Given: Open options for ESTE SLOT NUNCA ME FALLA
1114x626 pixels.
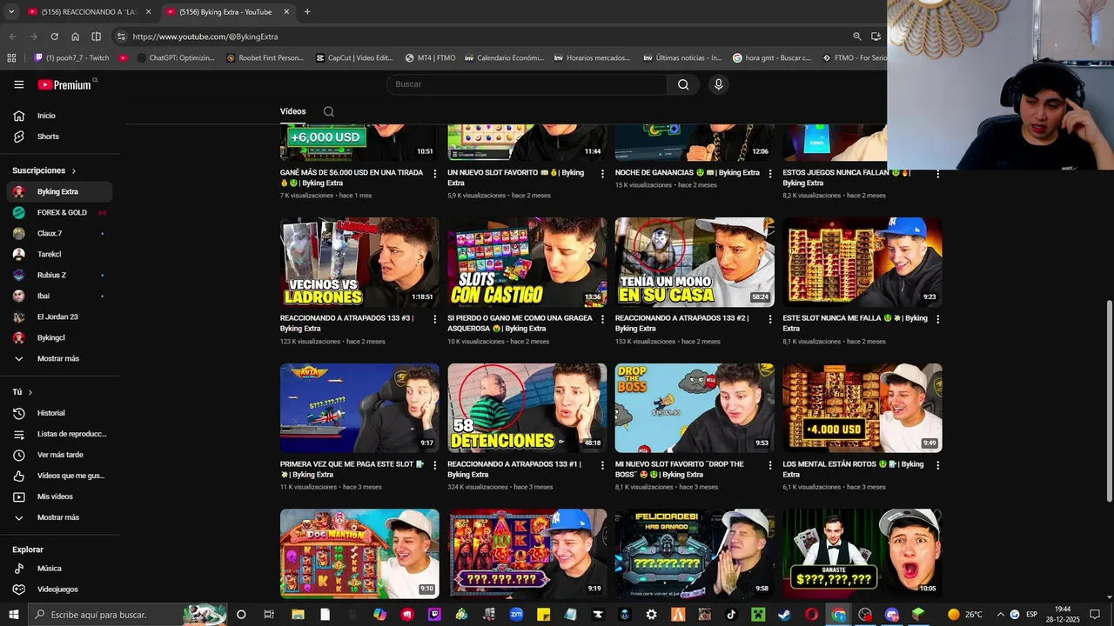Looking at the screenshot, I should point(937,319).
